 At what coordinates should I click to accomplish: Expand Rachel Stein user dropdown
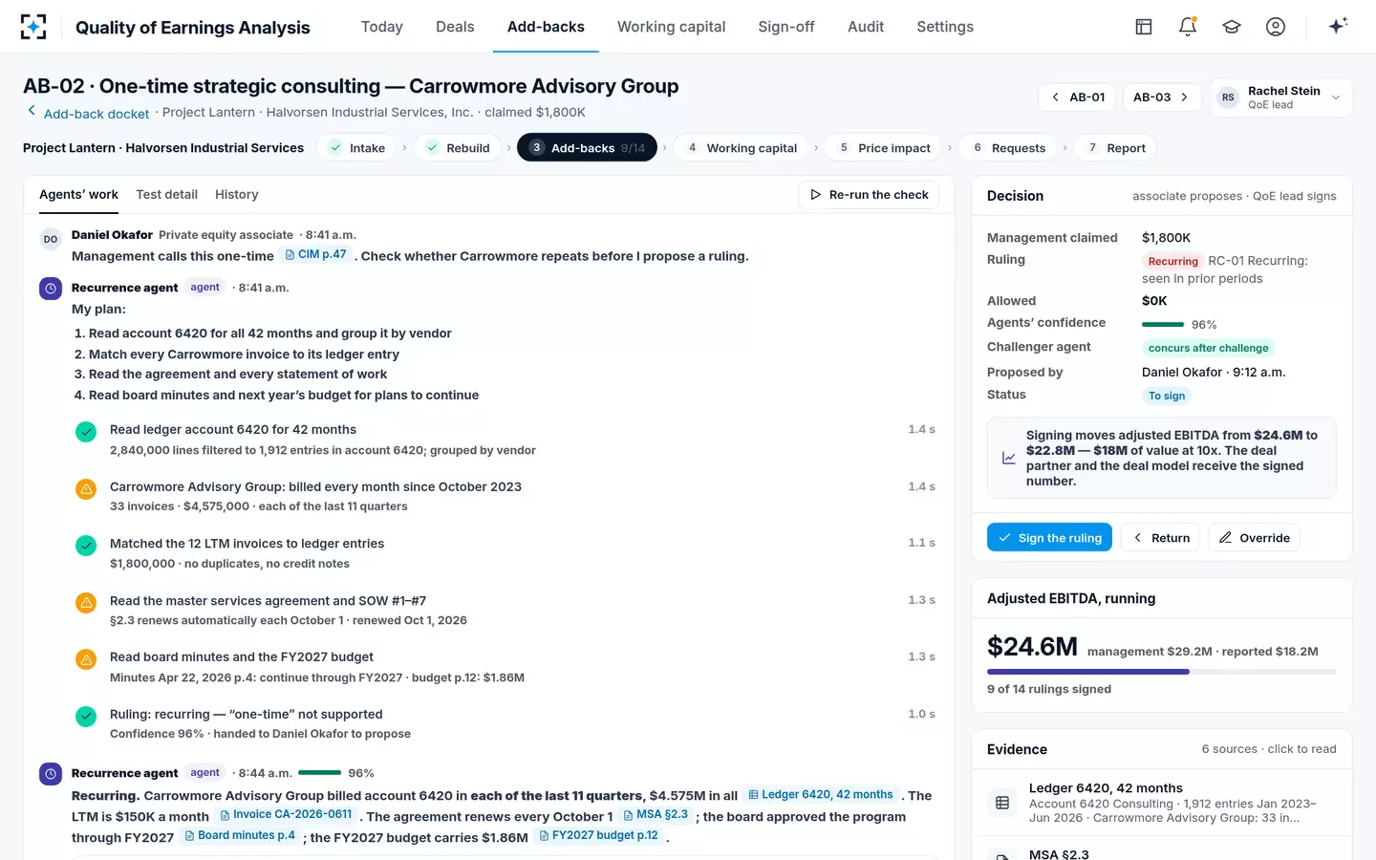(1336, 97)
